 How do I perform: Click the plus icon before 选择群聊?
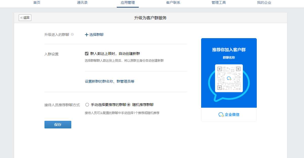pyautogui.click(x=87, y=35)
